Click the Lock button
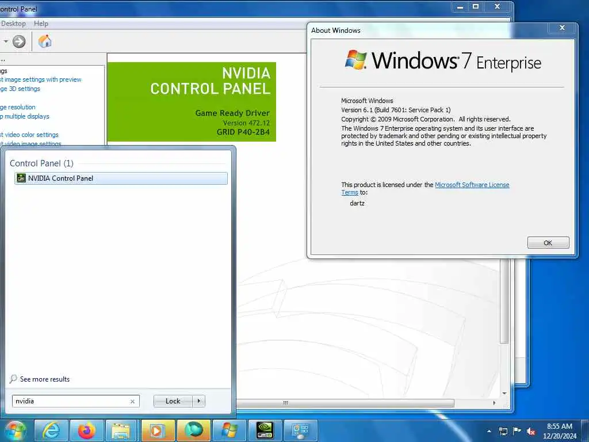The width and height of the screenshot is (589, 442). click(173, 401)
